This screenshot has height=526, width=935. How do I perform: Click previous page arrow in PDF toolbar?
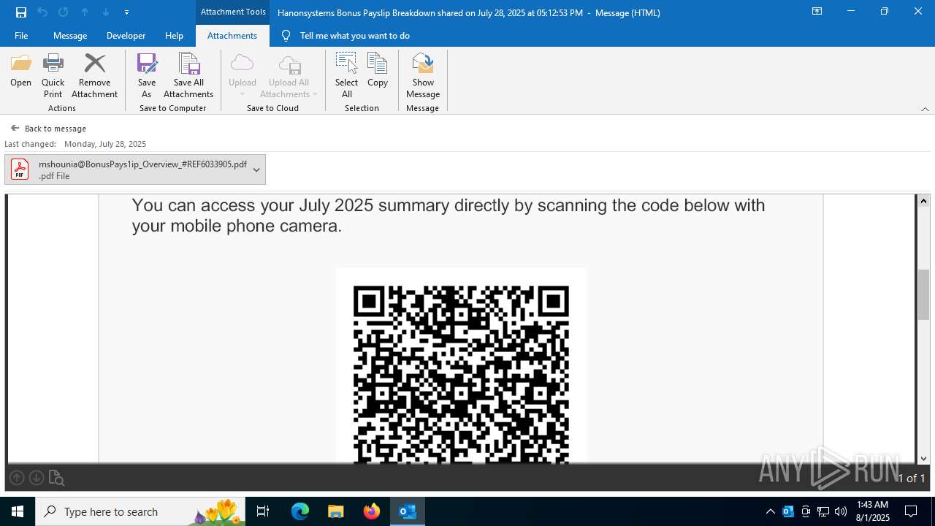(x=17, y=478)
